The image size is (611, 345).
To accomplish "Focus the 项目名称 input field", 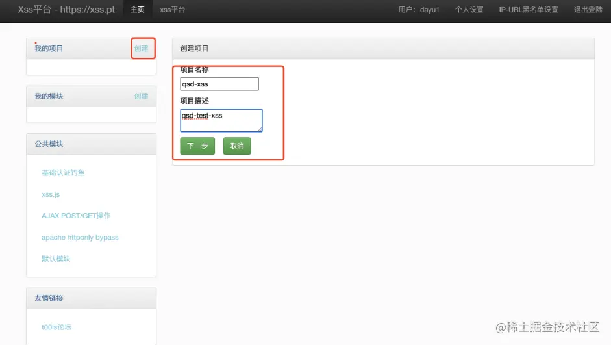I will click(219, 84).
